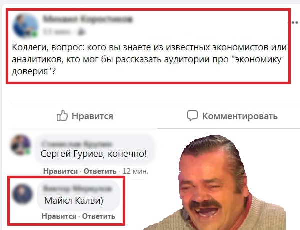Open the post author's profile picture

[x=25, y=25]
